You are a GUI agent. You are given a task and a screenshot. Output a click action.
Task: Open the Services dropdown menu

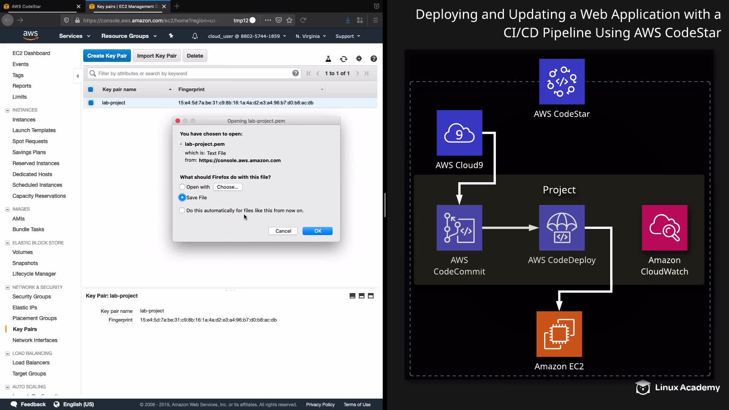click(x=74, y=36)
